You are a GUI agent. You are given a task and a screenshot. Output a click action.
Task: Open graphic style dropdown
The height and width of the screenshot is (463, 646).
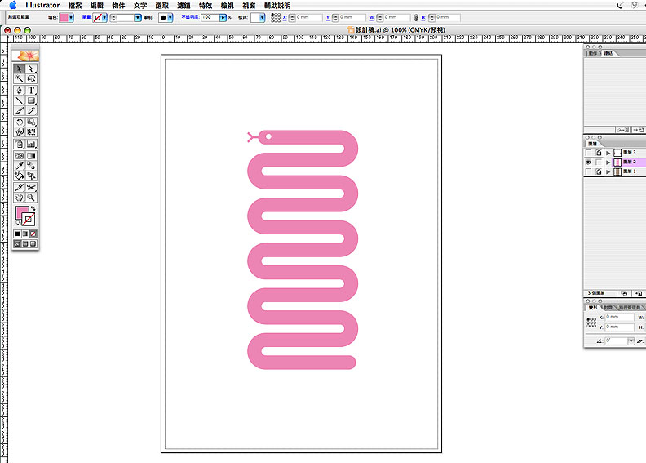(x=262, y=18)
